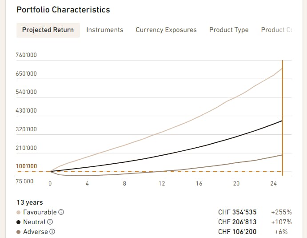Click the orange 100'000 baseline label
Viewport: 307px width, 238px height.
(x=26, y=166)
